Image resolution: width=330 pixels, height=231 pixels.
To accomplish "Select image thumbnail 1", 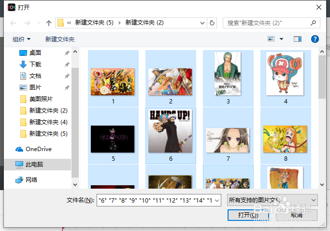I will (113, 78).
